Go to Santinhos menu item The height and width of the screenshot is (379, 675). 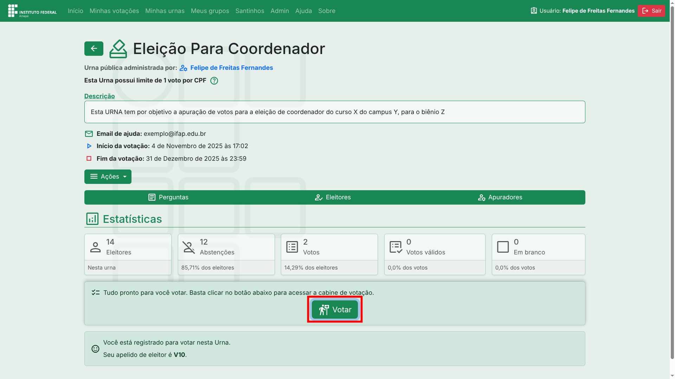(x=250, y=11)
